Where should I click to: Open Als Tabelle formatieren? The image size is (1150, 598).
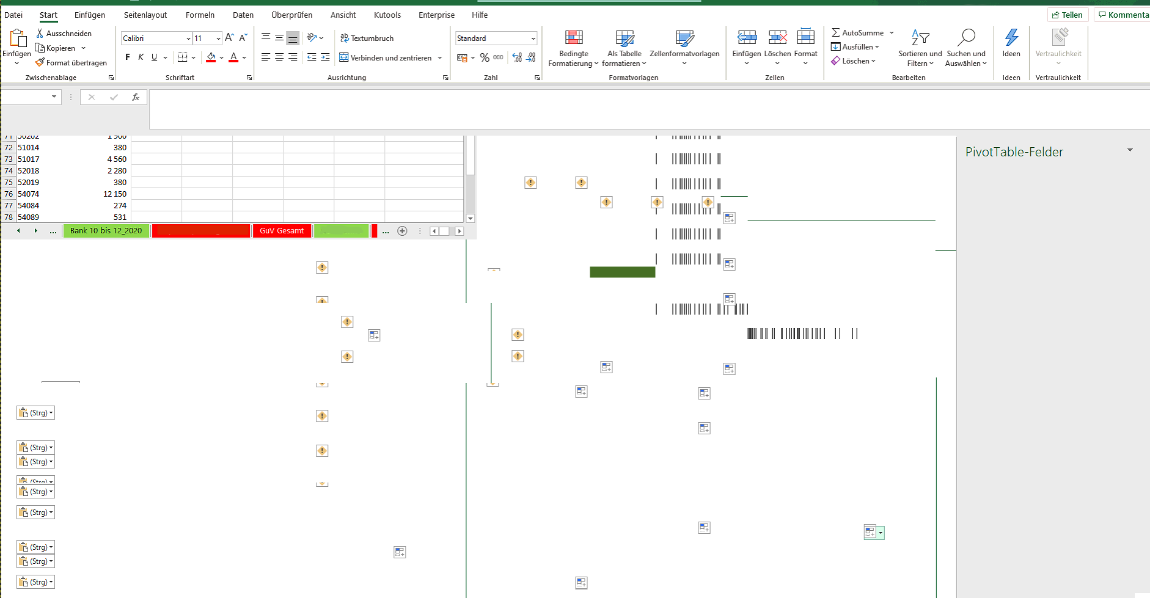624,48
